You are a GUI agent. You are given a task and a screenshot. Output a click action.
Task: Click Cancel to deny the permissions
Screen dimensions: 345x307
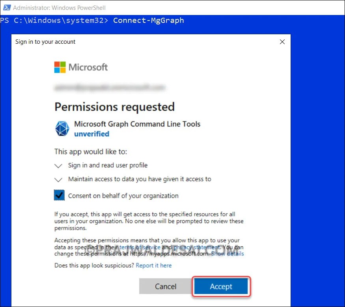(x=165, y=287)
